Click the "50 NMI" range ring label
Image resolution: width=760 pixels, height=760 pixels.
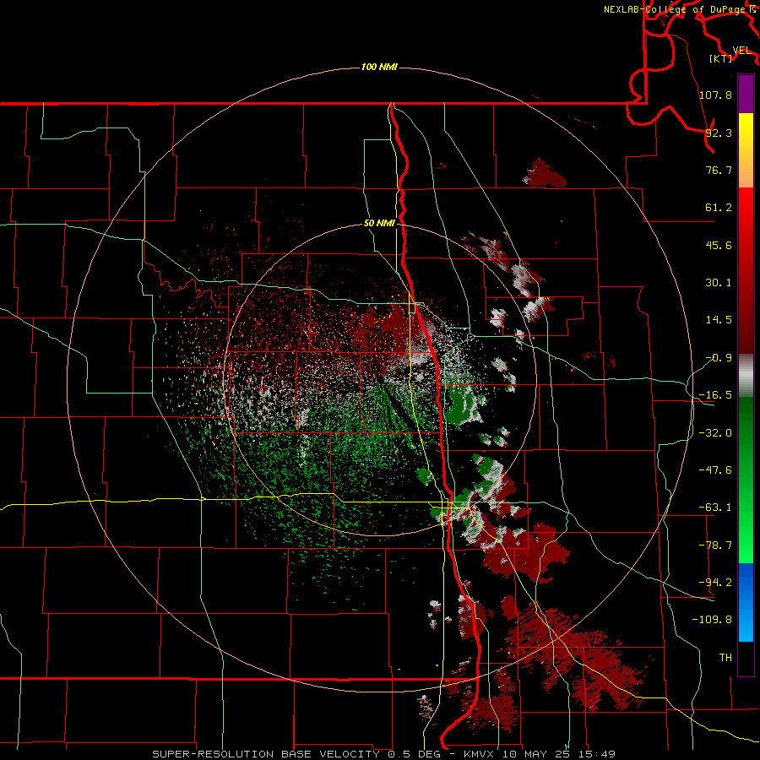coord(379,223)
